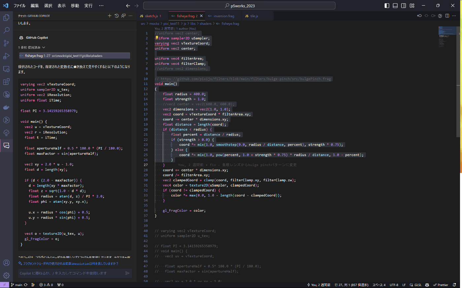This screenshot has height=288, width=462.
Task: Switch to the sketch.js tab
Action: [152, 16]
